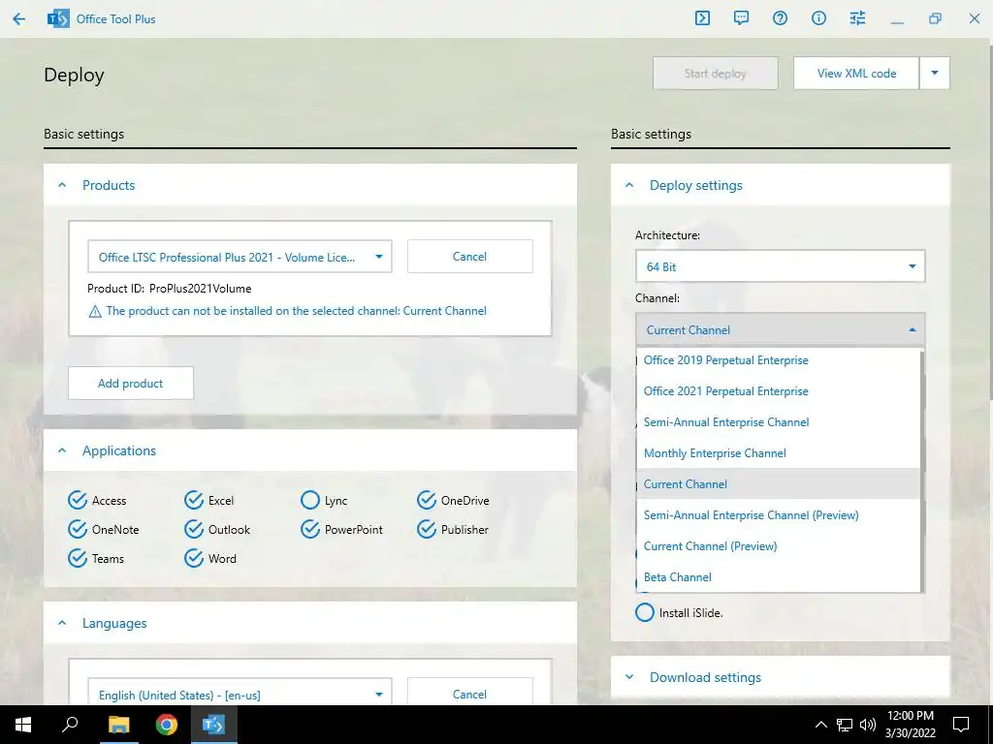Select Office 2019 Perpetual Enterprise channel

pos(778,360)
